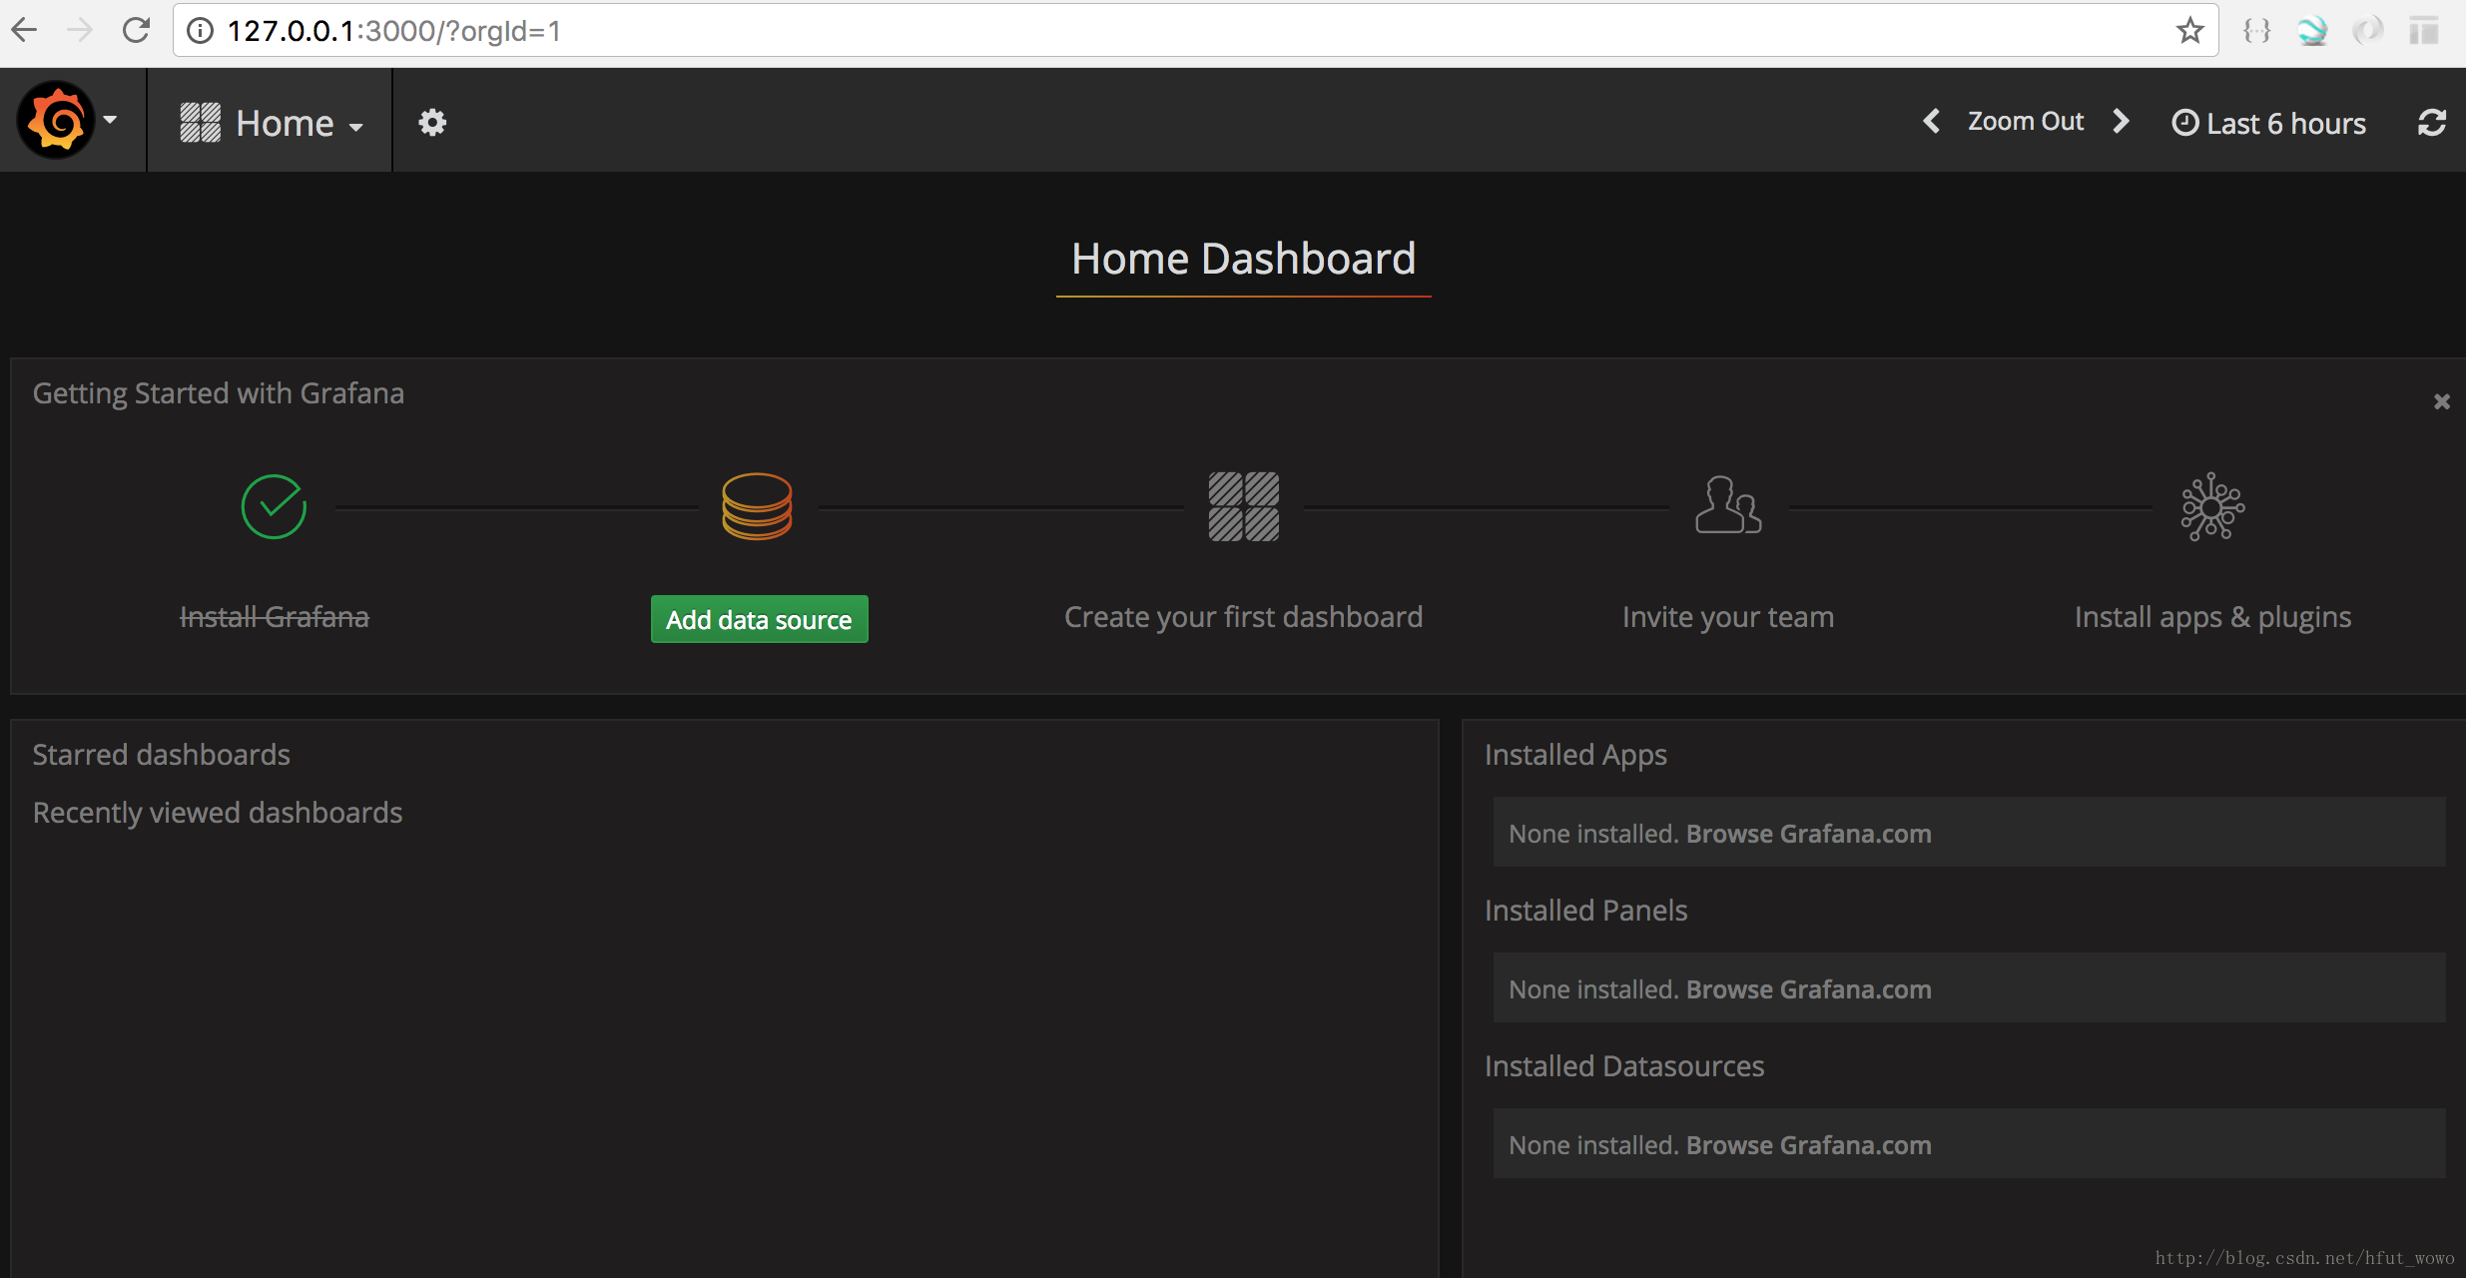The width and height of the screenshot is (2466, 1278).
Task: Click Zoom Out time range
Action: click(2026, 121)
